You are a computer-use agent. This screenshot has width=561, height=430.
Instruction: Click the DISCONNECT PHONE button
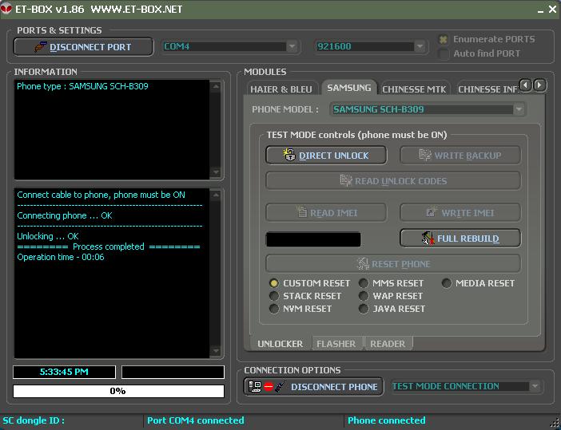tap(313, 386)
